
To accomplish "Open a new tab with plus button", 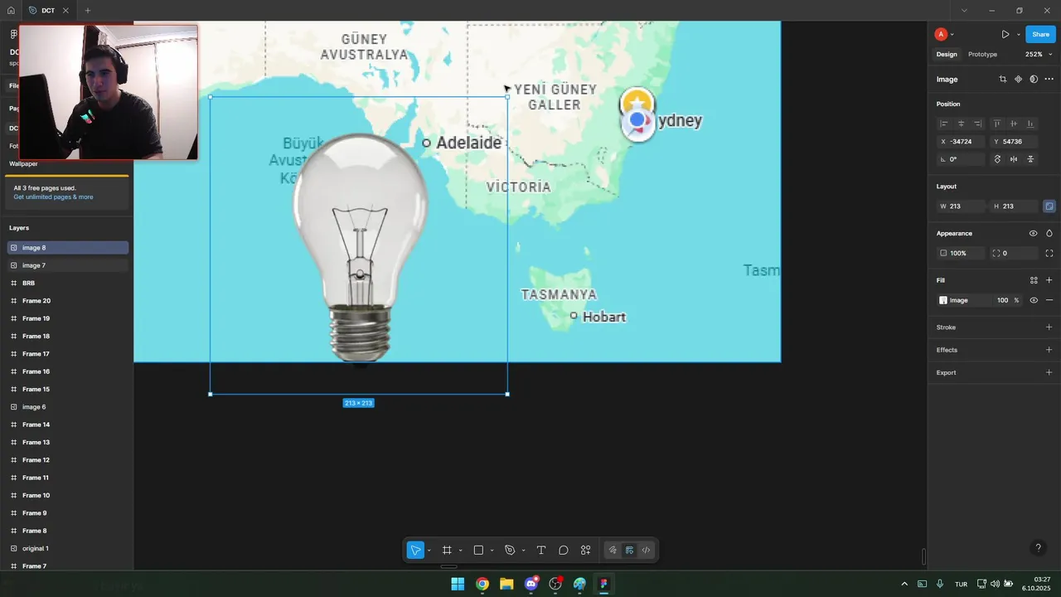I will (x=88, y=11).
